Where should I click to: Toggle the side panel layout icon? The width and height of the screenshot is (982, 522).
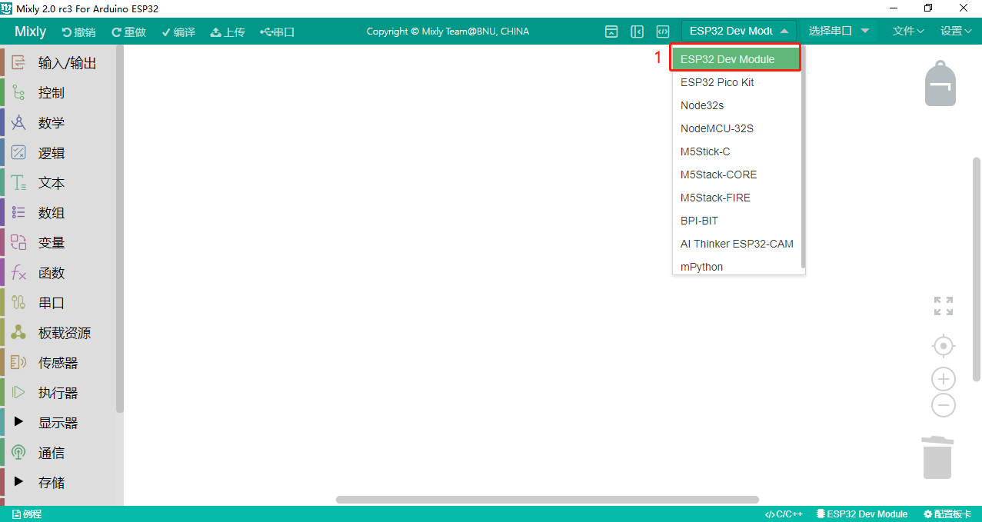pyautogui.click(x=637, y=32)
